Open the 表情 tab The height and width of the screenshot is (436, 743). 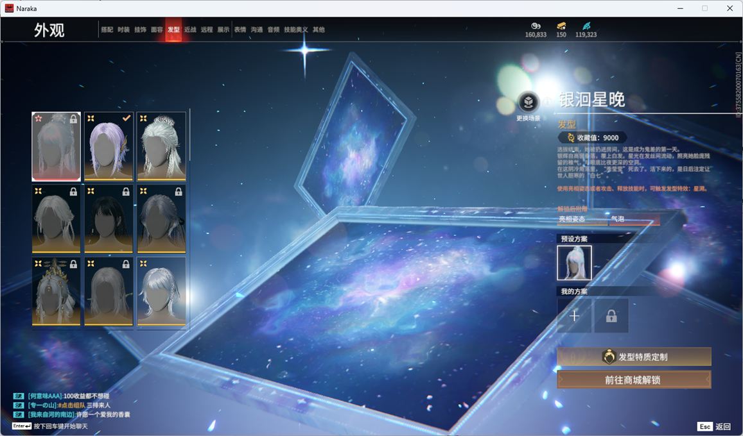coord(240,29)
